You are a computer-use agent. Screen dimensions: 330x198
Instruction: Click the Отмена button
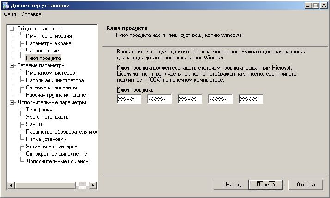pyautogui.click(x=306, y=185)
